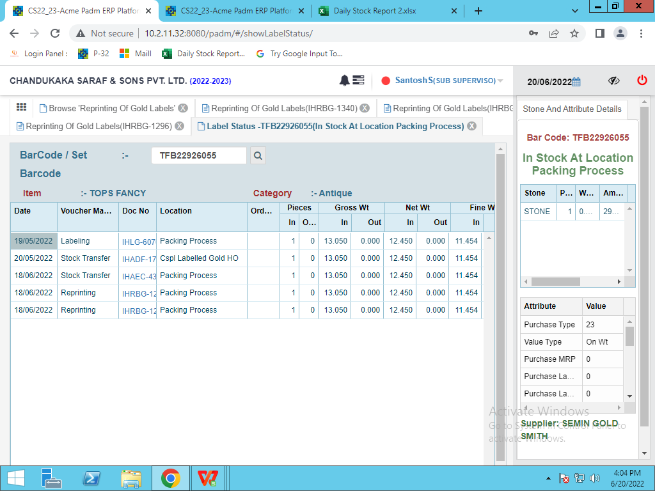The width and height of the screenshot is (655, 491).
Task: Open the task list icon beside the bell
Action: tap(358, 80)
